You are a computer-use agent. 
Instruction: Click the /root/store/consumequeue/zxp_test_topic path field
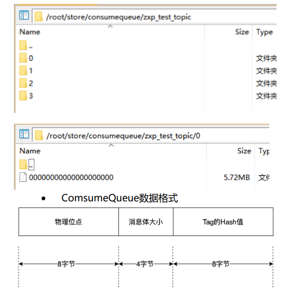click(118, 17)
